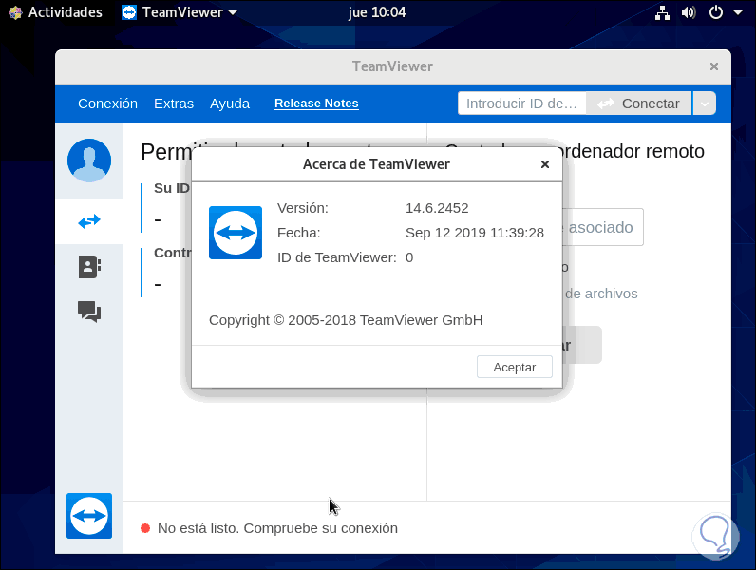Click the TeamViewer logo in the About dialog

pyautogui.click(x=236, y=233)
